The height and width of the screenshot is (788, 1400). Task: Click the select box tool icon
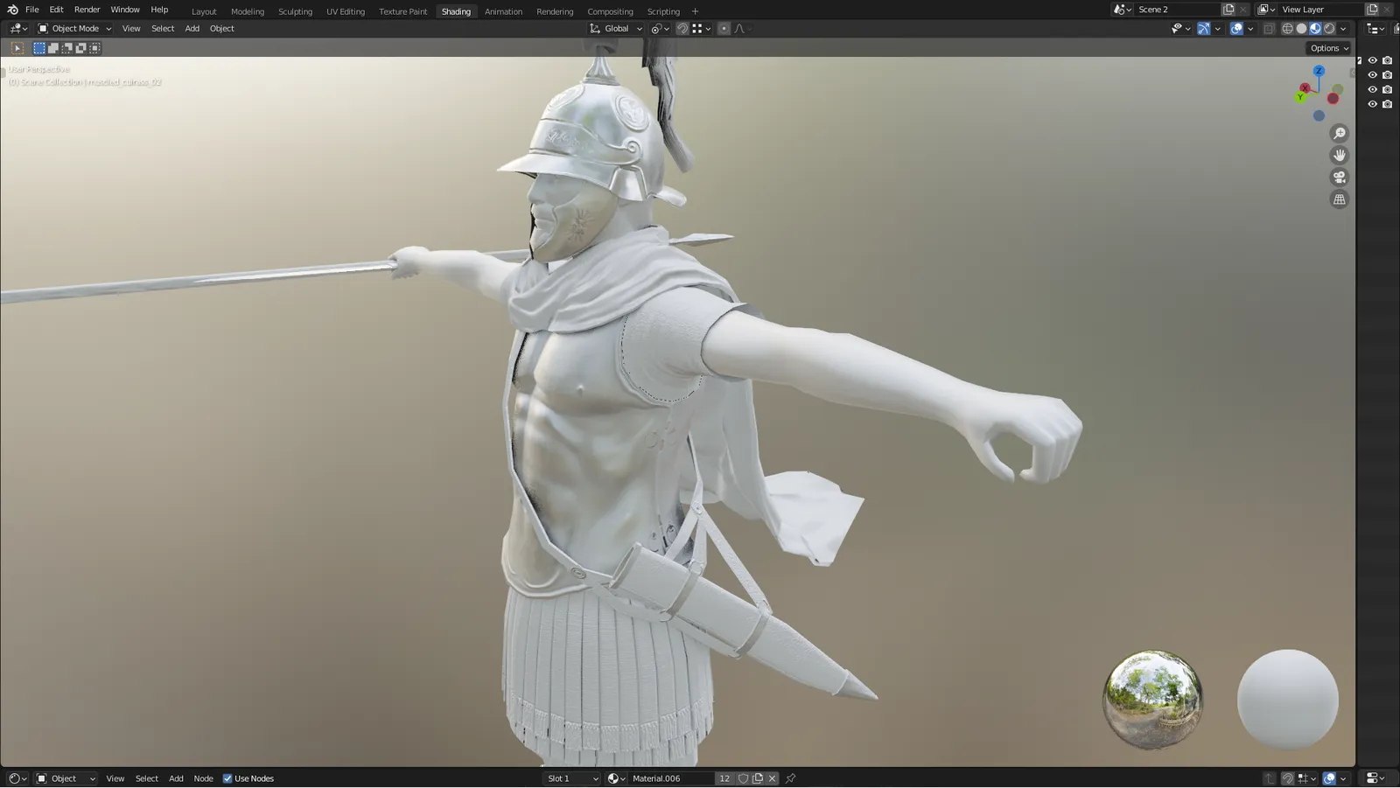(x=17, y=48)
